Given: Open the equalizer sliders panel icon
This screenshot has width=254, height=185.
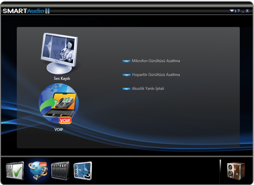Looking at the screenshot, I should tap(60, 171).
